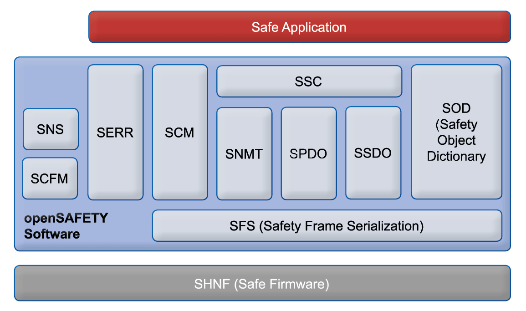Click the SFS Safety Frame Serialization block

[327, 226]
